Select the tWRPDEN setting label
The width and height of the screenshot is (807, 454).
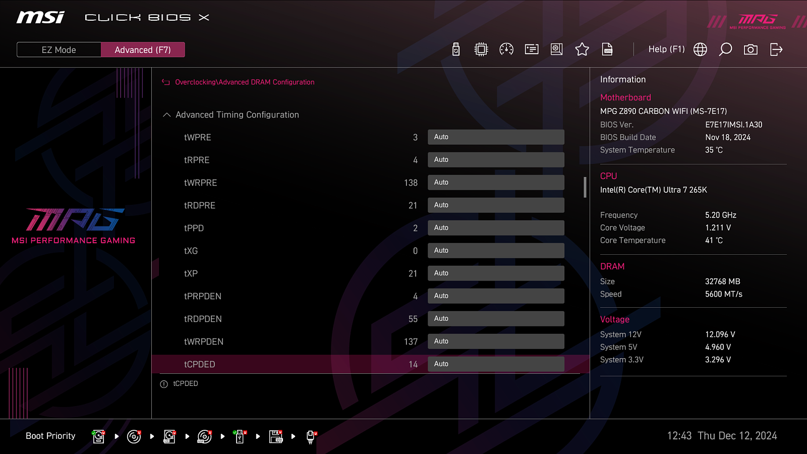[204, 342]
